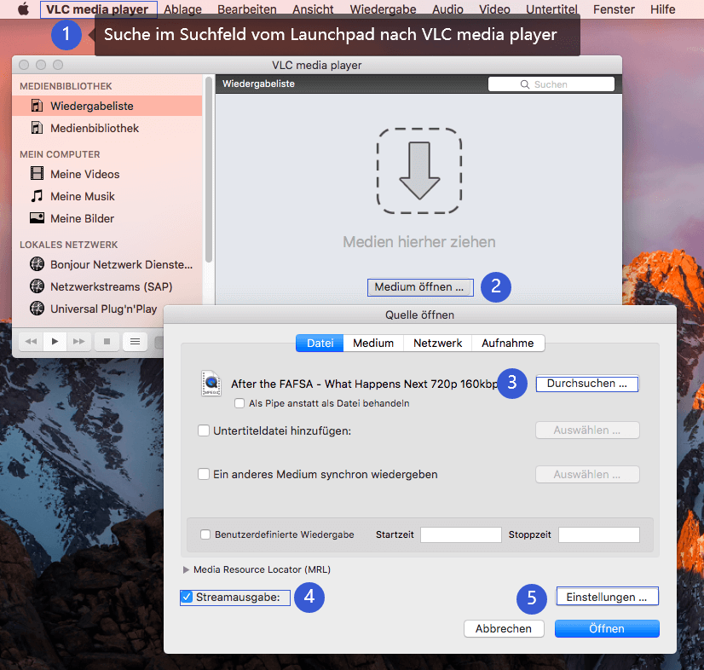Switch to the Datei tab
704x670 pixels.
point(320,343)
